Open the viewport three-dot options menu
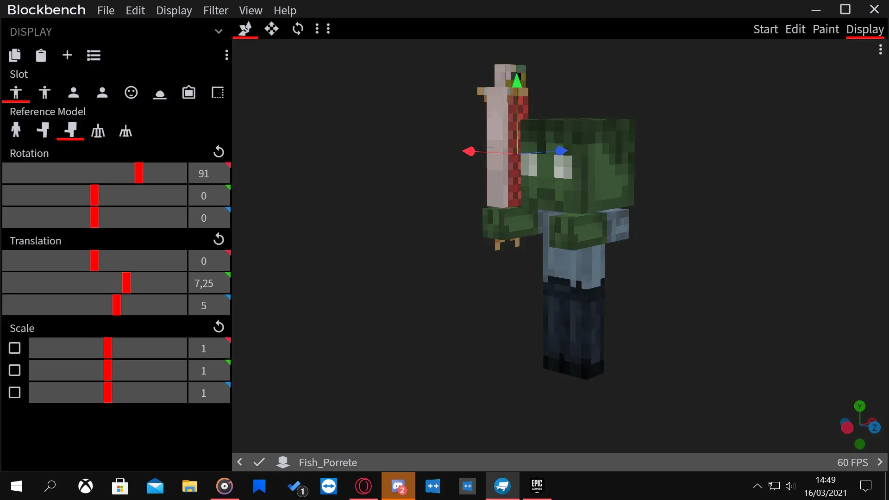This screenshot has width=889, height=500. pyautogui.click(x=880, y=50)
